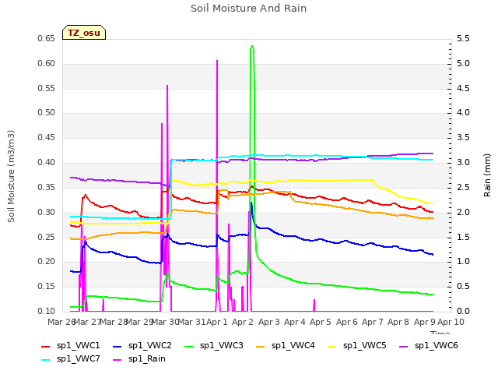Click the chart title Soil Moisture And Rain
The image size is (498, 374).
(249, 9)
